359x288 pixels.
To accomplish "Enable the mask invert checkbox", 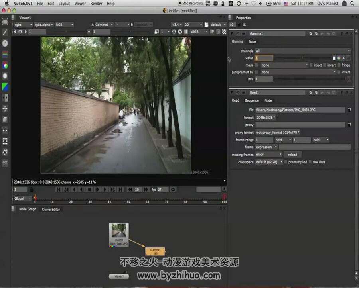I will click(x=325, y=65).
